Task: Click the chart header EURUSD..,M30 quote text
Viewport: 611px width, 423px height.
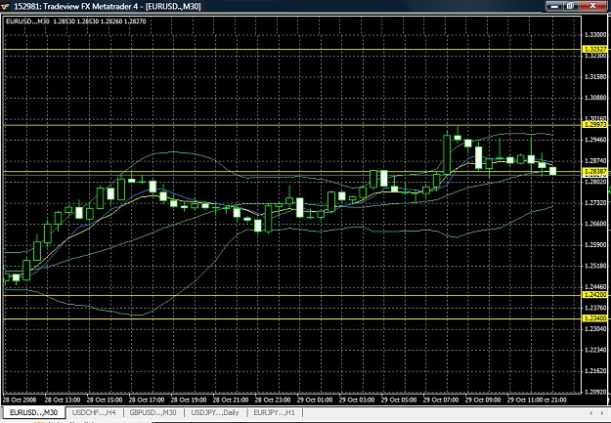Action: coord(76,21)
